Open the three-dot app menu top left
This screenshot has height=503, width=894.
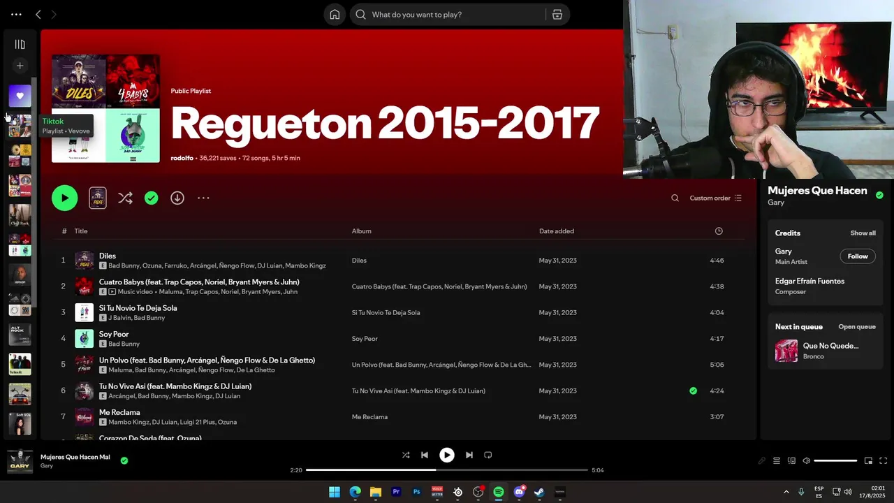point(16,14)
